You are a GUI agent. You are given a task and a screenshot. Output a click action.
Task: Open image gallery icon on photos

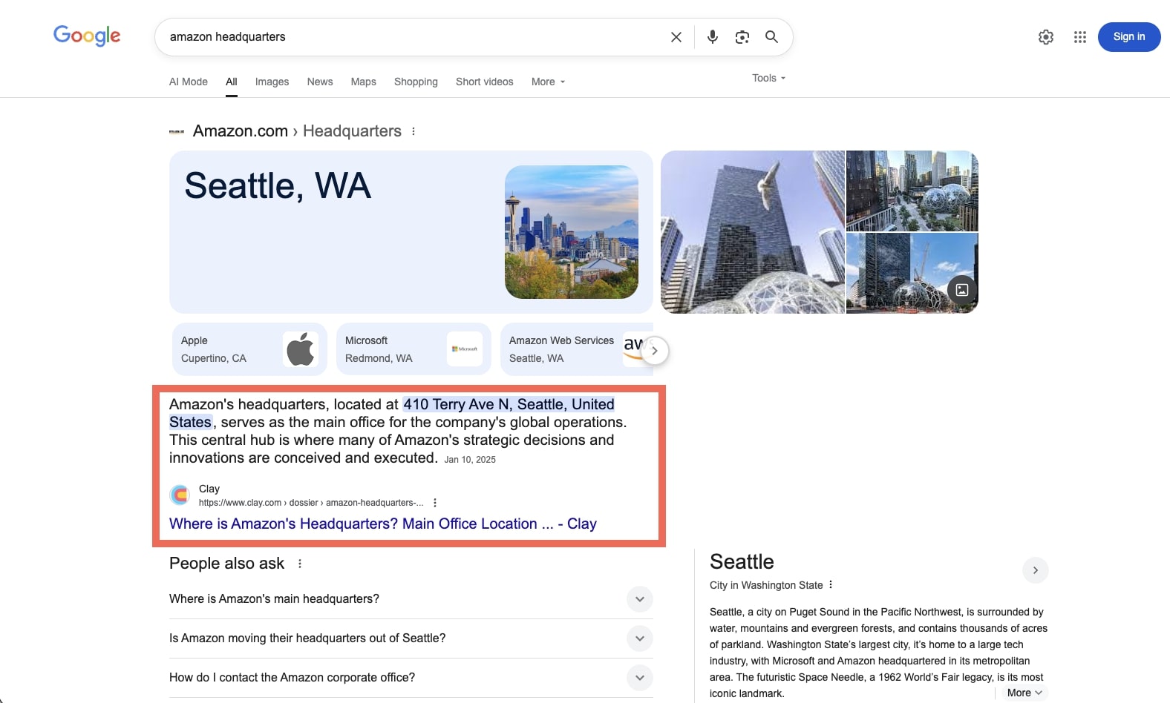point(962,290)
